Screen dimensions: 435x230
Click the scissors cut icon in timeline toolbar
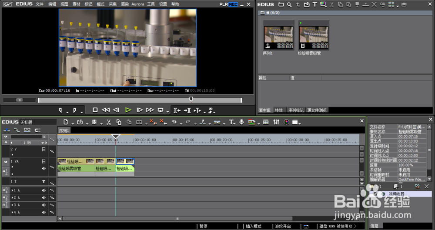click(109, 122)
